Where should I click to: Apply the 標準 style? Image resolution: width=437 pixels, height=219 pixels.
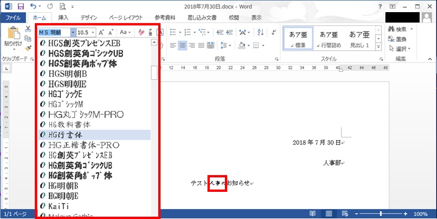click(x=298, y=39)
